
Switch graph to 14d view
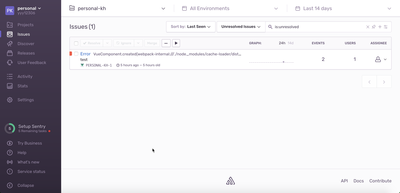coord(290,43)
